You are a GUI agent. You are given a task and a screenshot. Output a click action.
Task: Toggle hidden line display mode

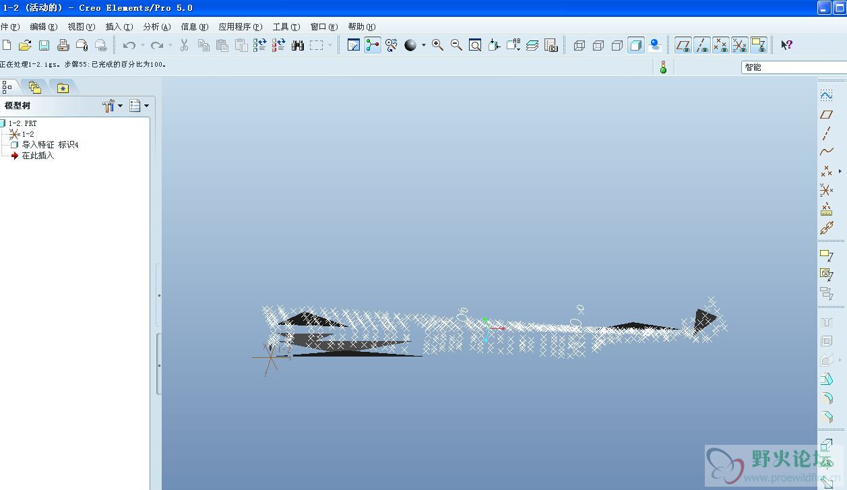coord(598,45)
